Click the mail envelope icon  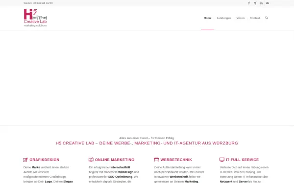click(268, 3)
